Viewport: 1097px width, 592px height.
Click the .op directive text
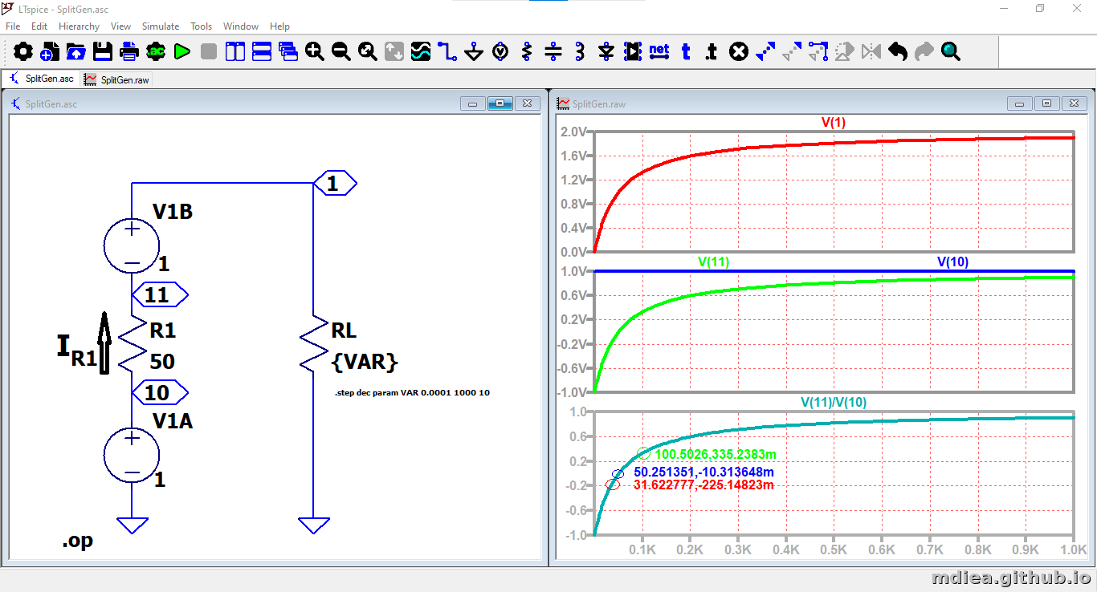tap(77, 541)
